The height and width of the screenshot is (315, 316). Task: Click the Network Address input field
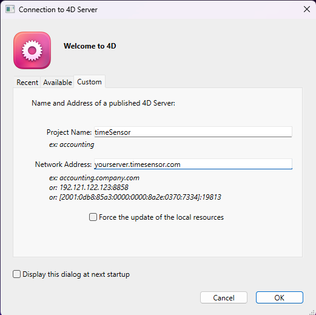point(193,164)
